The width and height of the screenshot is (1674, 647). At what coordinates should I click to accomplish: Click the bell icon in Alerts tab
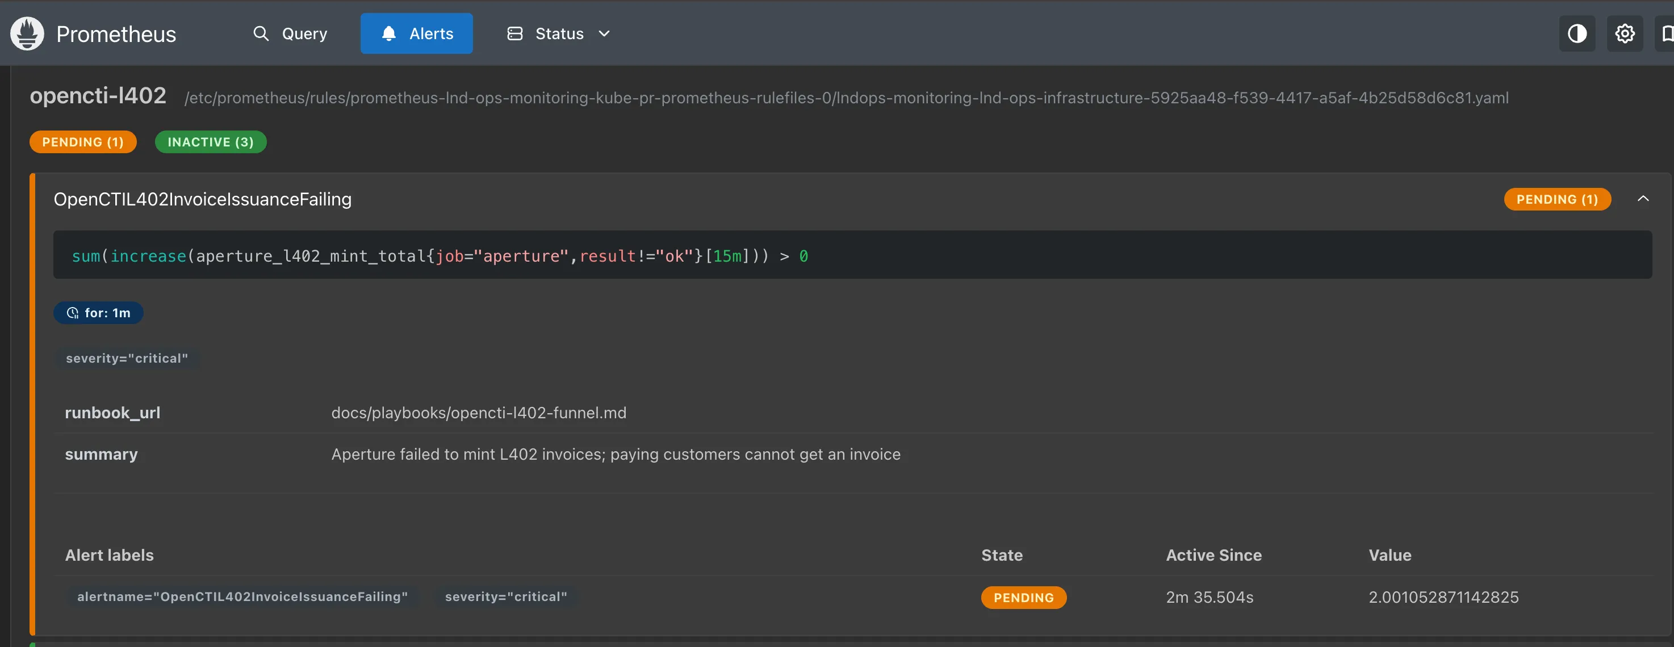click(388, 34)
